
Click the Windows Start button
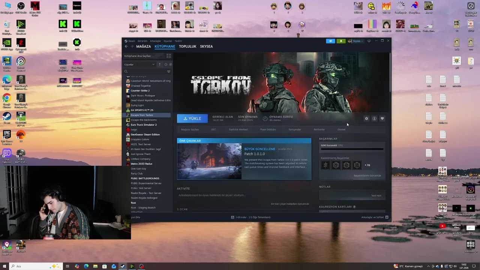[4, 266]
